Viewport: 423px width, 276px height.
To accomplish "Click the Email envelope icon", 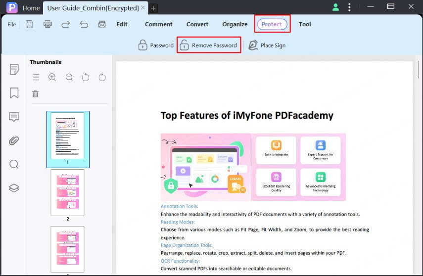I will pyautogui.click(x=102, y=24).
